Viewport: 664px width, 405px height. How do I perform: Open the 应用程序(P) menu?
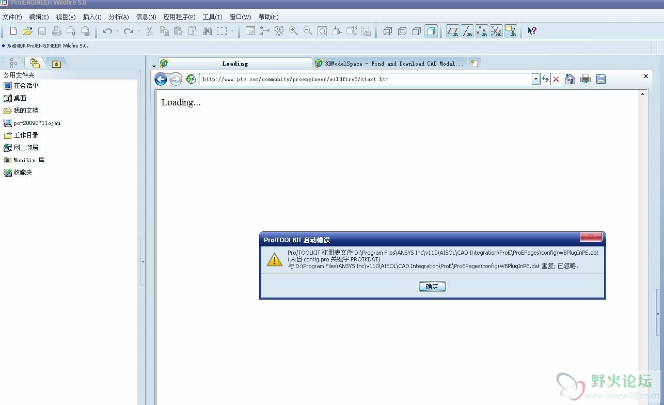179,17
